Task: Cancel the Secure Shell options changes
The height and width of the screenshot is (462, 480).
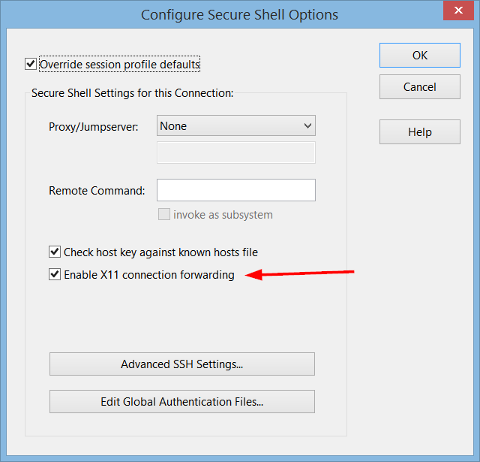Action: click(x=419, y=86)
